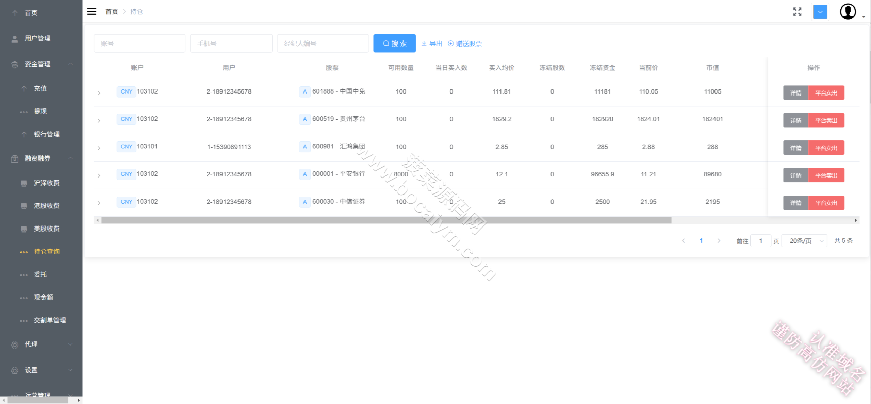Go to previous page arrow in pagination
This screenshot has height=404, width=871.
tap(683, 241)
